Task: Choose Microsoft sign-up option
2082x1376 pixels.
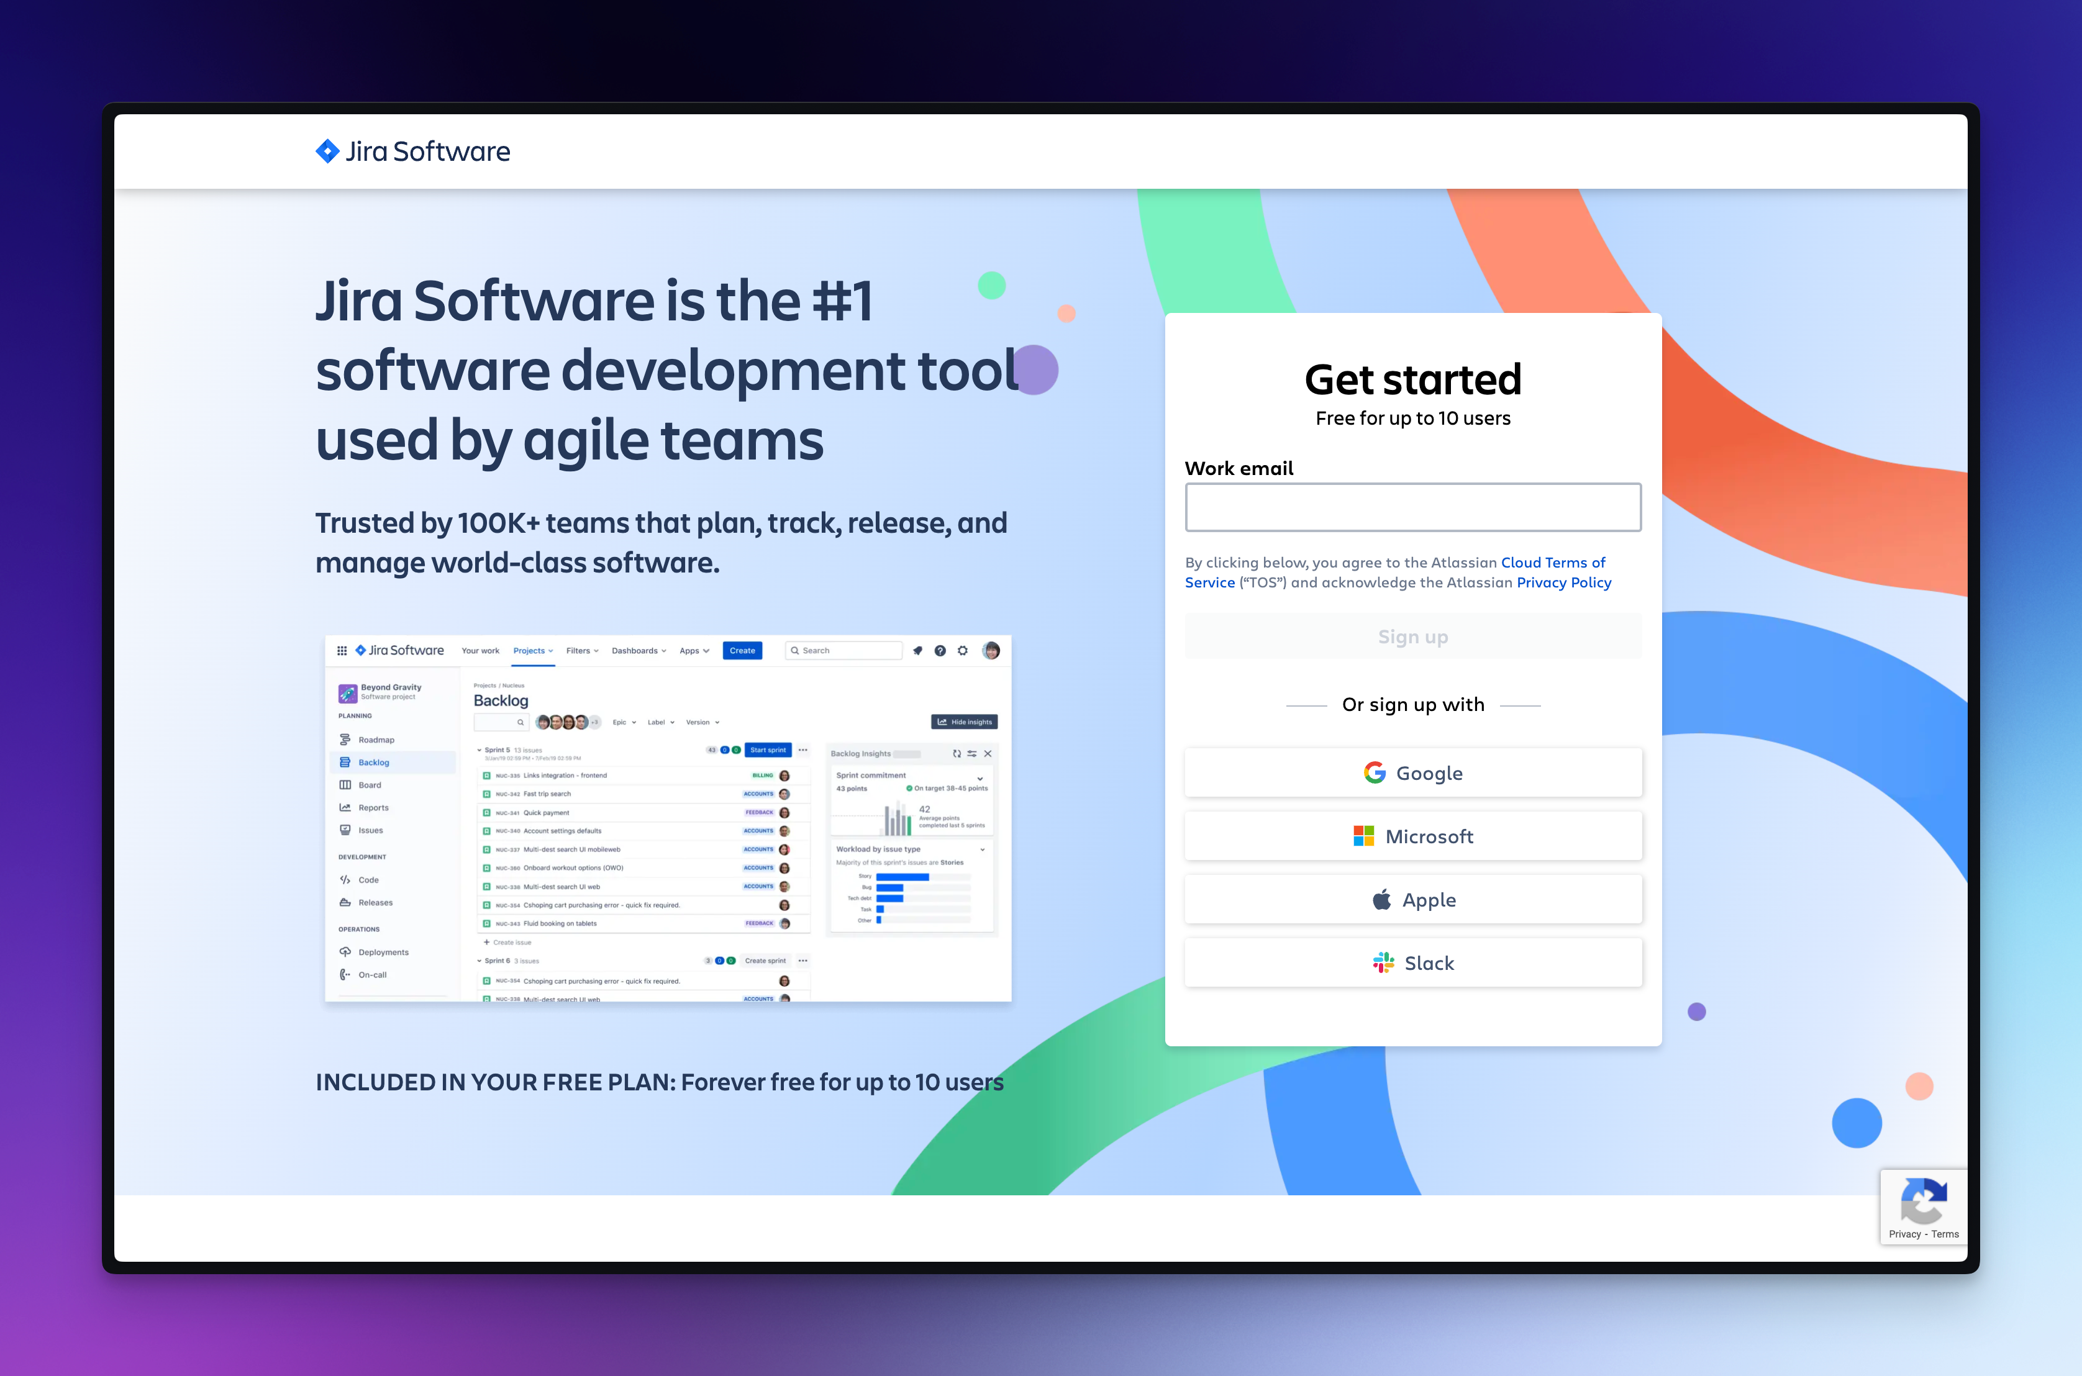Action: click(x=1412, y=836)
